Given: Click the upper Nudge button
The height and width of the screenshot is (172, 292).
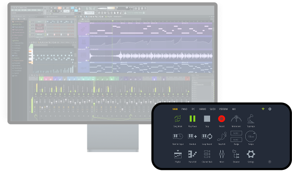Looking at the screenshot, I should click(236, 133).
